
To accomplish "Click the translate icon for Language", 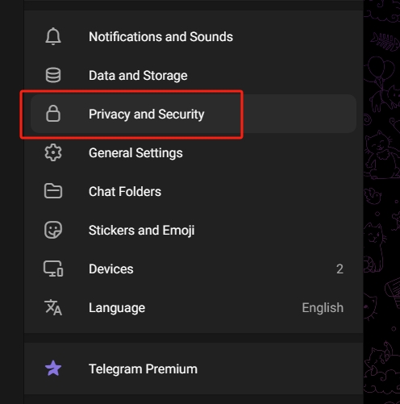I will pyautogui.click(x=53, y=307).
